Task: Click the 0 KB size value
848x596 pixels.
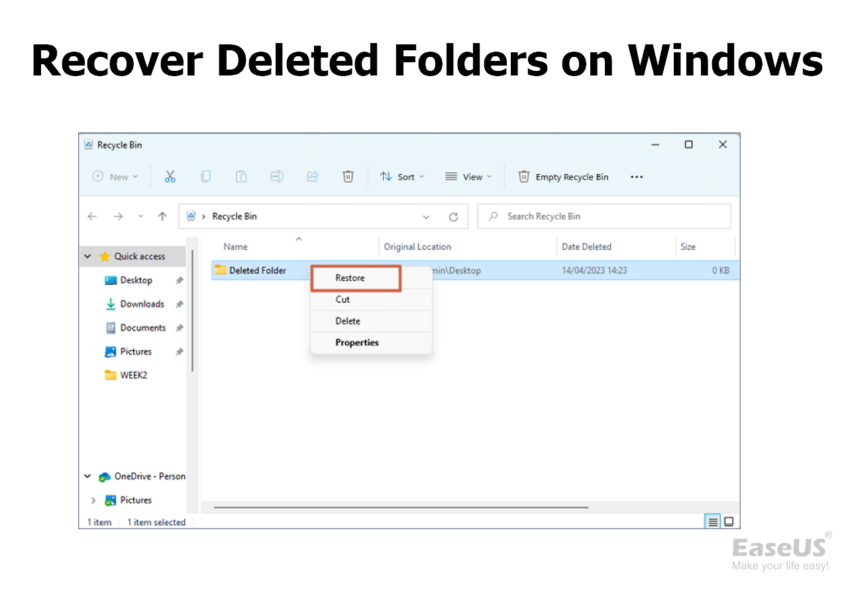Action: pos(721,270)
